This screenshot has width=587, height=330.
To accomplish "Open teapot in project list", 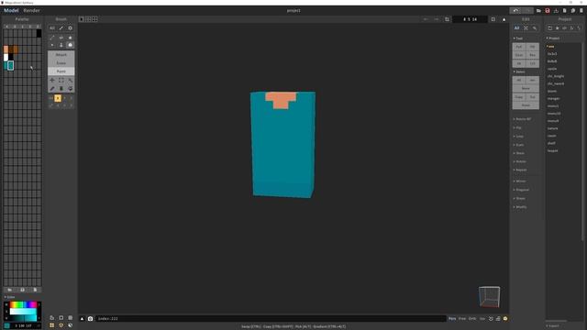I will tap(552, 150).
